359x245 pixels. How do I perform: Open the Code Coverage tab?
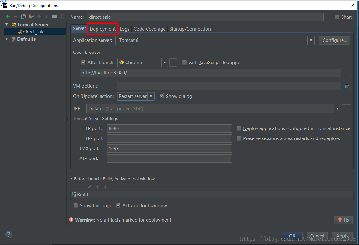[150, 29]
